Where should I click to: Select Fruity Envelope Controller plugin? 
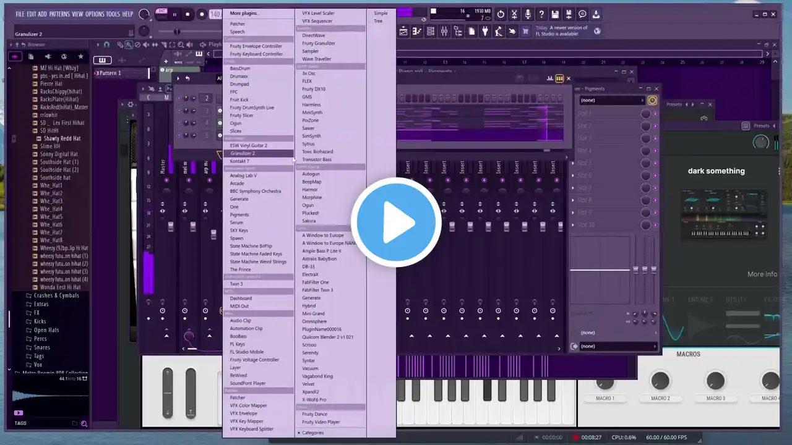click(256, 46)
